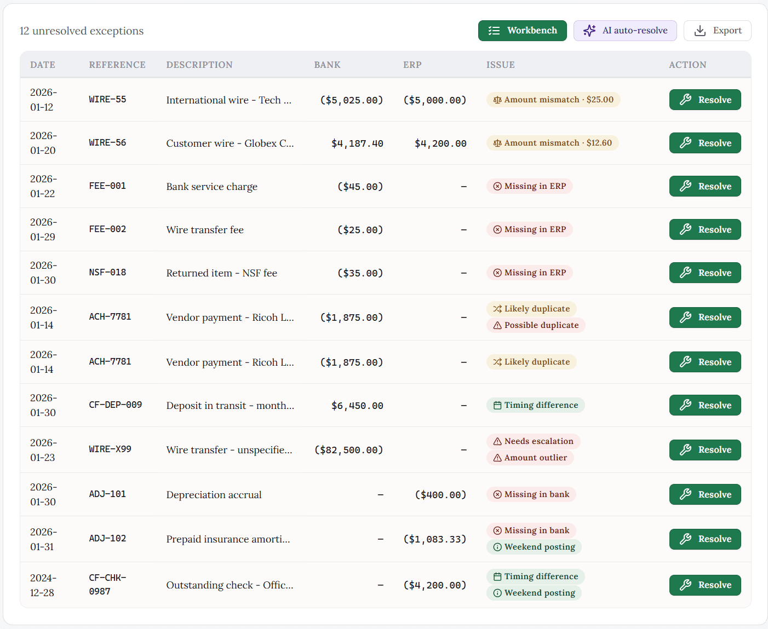Screen dimensions: 768x629
Task: Click Timing difference tag for CF-DEP-009
Action: point(536,405)
